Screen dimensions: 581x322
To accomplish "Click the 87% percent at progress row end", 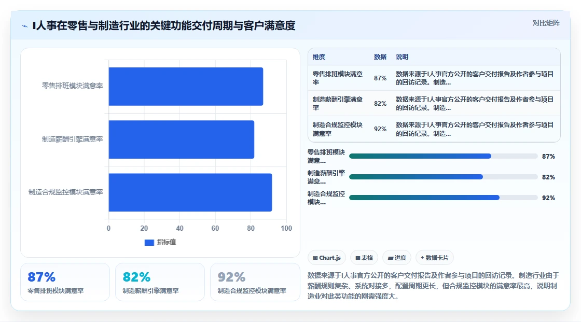I will pos(548,157).
